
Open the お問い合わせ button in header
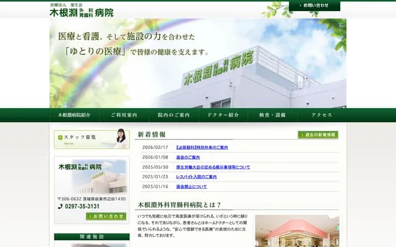tap(314, 6)
